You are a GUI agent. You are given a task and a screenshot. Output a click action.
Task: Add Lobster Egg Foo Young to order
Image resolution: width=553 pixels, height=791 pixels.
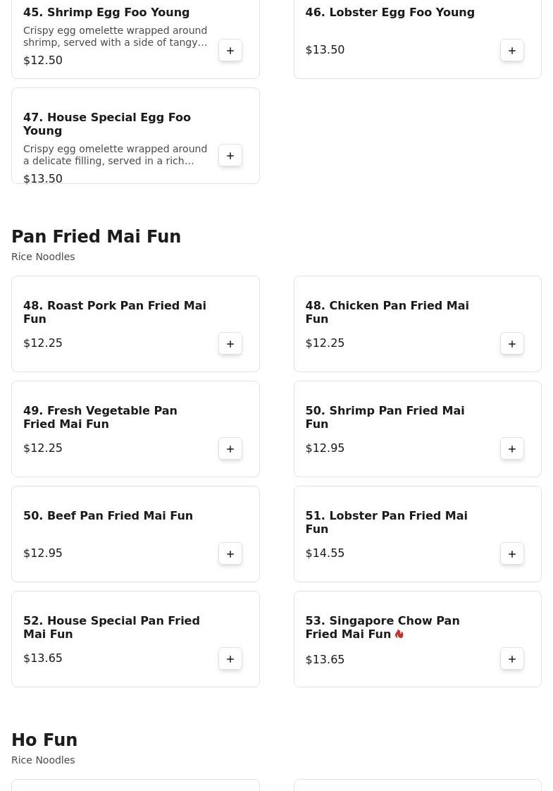pyautogui.click(x=512, y=51)
